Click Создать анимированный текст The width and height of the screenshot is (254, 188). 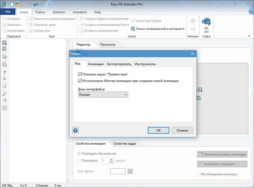tap(104, 25)
